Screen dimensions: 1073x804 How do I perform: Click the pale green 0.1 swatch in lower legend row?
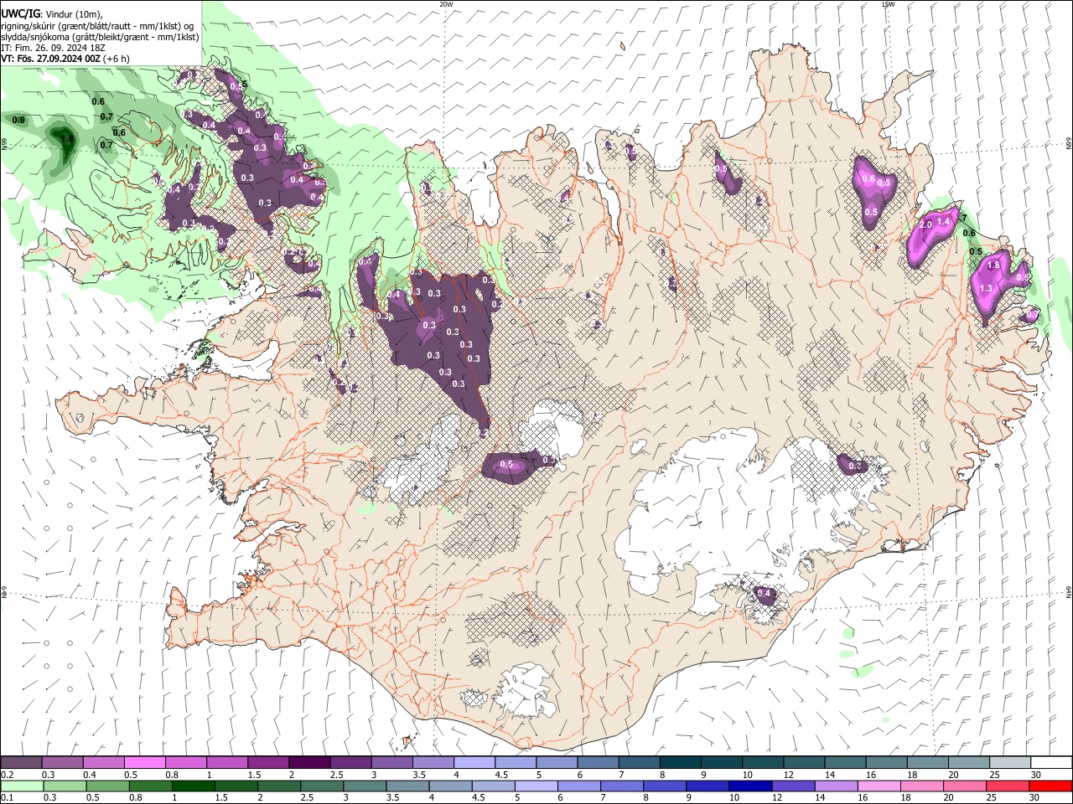[22, 786]
